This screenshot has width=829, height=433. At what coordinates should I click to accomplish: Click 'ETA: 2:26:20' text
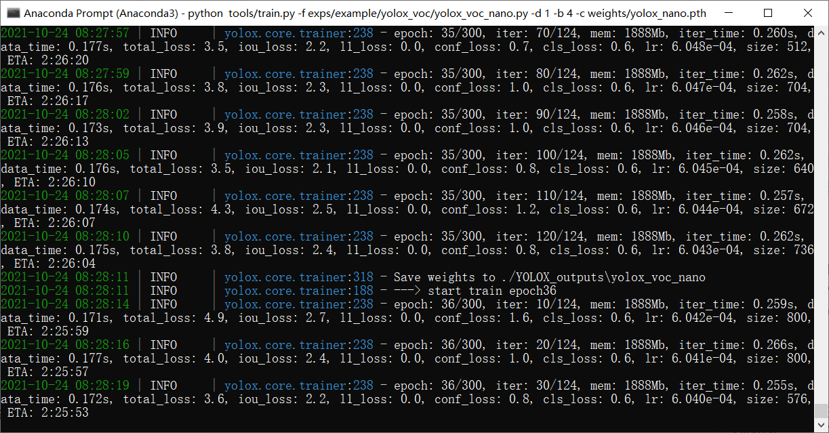click(x=48, y=60)
